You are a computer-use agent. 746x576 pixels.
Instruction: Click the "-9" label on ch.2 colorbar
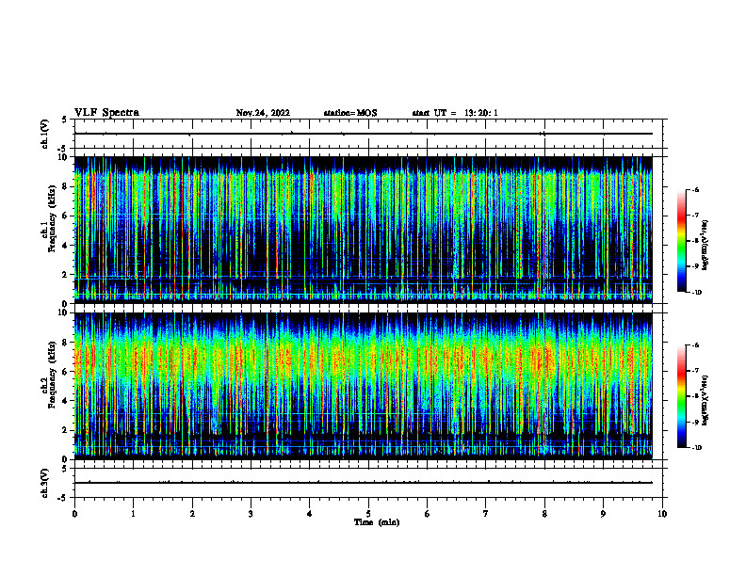coord(695,422)
